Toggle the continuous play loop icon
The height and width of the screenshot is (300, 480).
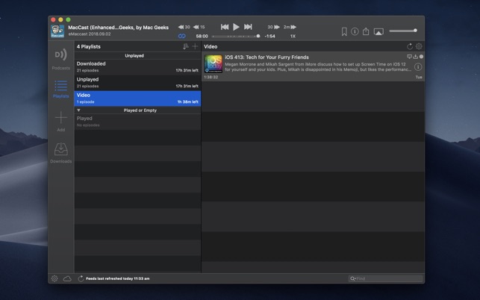point(182,36)
